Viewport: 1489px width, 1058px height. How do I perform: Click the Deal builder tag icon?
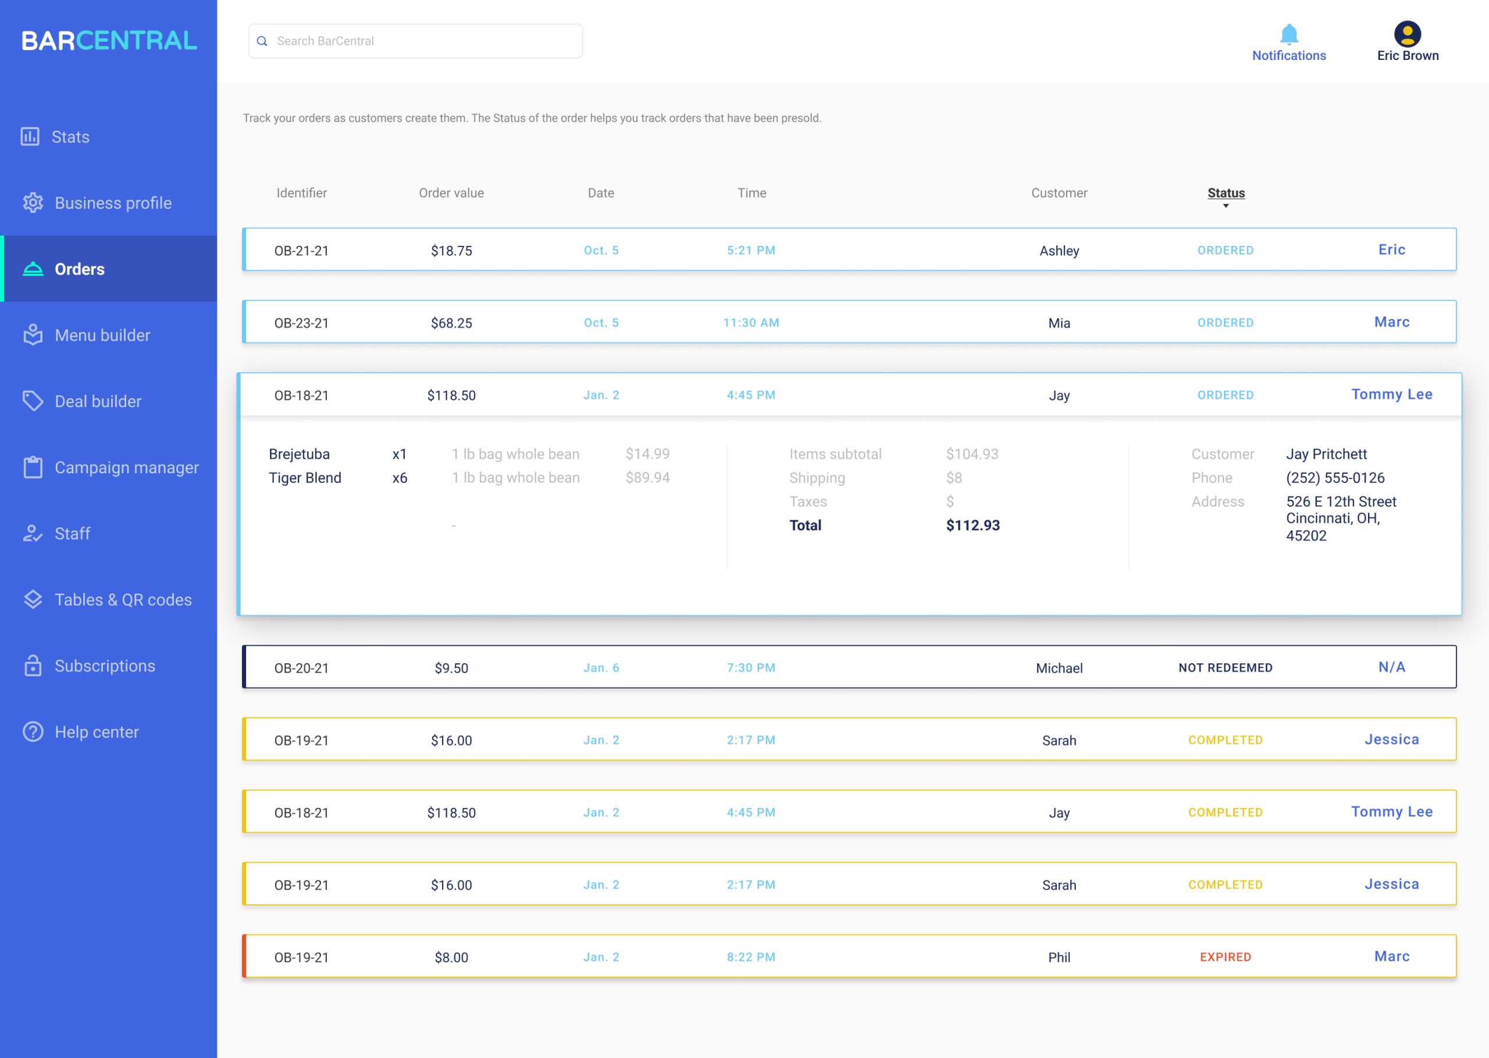coord(33,401)
